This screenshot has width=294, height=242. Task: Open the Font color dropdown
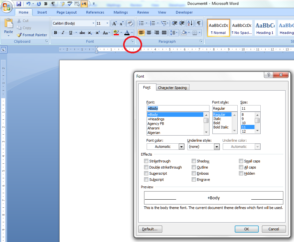[181, 147]
